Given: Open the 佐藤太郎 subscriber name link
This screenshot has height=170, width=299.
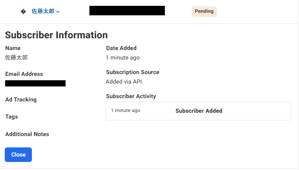Looking at the screenshot, I should pos(43,11).
